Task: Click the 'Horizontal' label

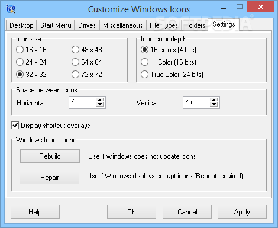Action: tap(31, 103)
